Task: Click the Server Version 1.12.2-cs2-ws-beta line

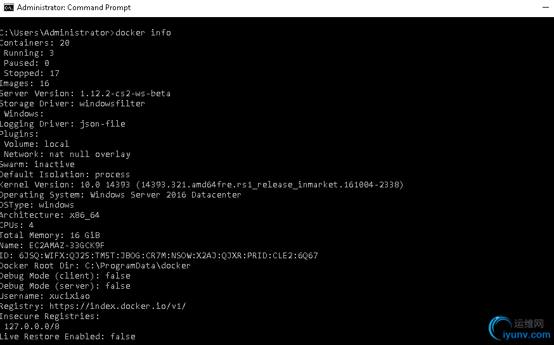Action: [85, 94]
